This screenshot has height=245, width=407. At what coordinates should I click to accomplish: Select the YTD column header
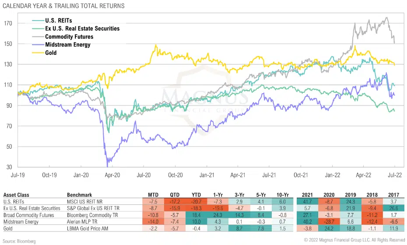point(196,194)
